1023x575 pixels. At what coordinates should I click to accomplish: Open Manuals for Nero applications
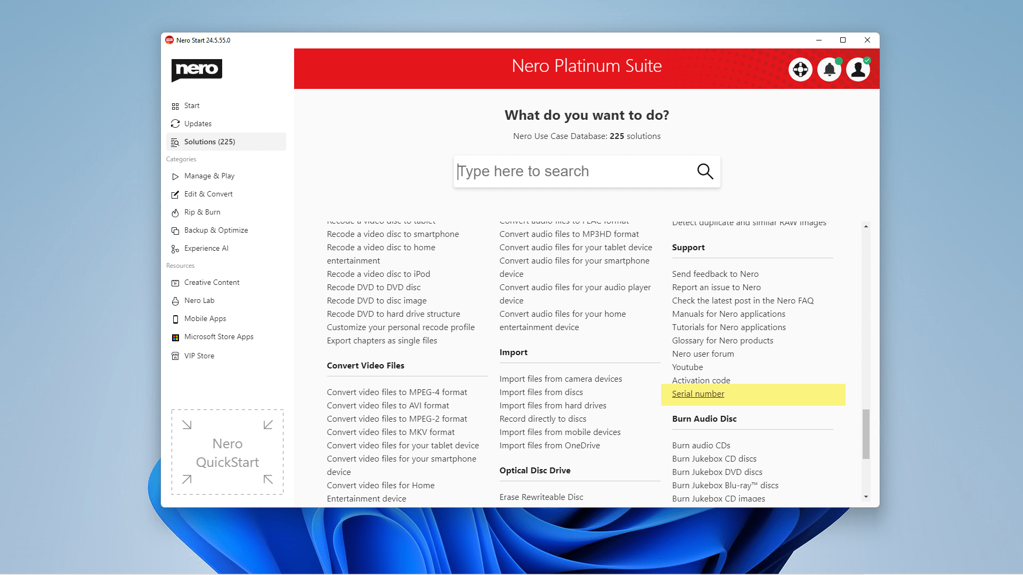click(728, 314)
